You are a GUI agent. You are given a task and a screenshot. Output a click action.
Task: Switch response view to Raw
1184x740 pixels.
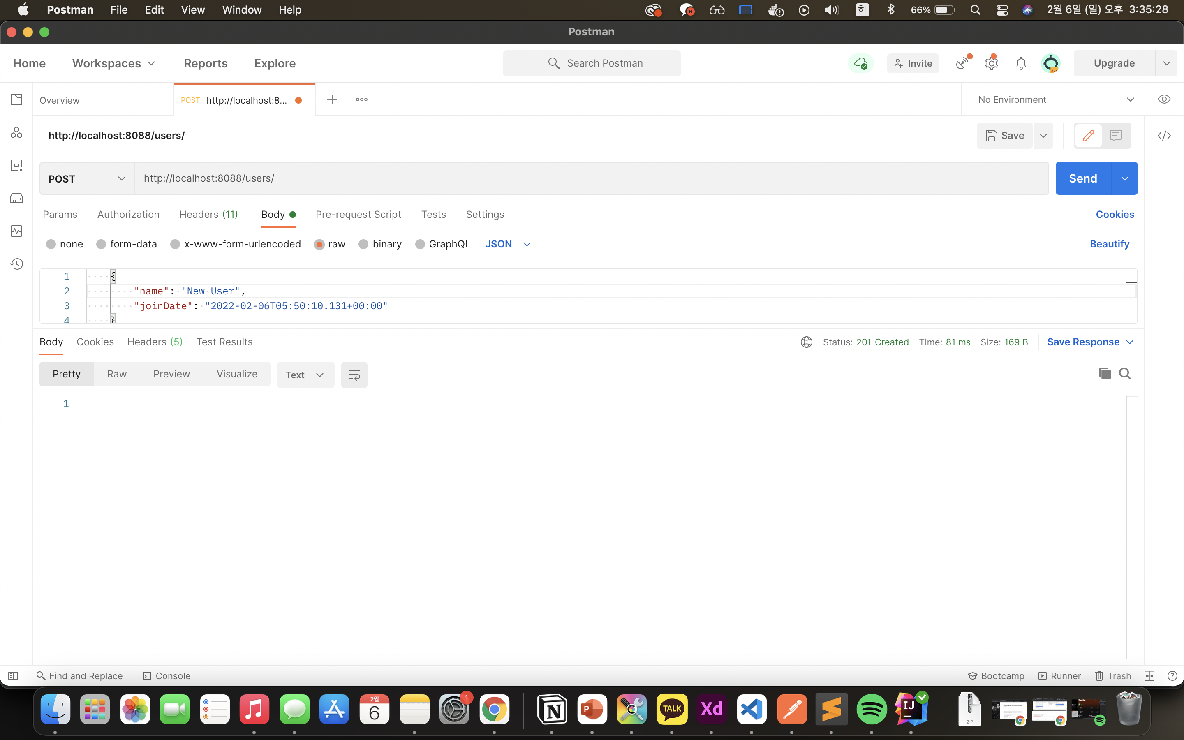[x=117, y=374]
